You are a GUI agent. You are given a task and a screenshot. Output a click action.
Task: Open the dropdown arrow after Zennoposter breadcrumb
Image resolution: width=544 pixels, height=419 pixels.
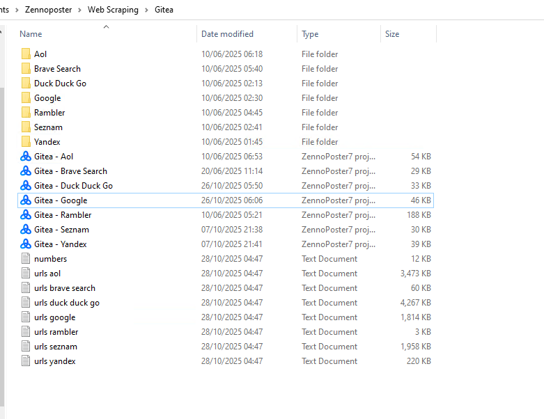[x=79, y=10]
